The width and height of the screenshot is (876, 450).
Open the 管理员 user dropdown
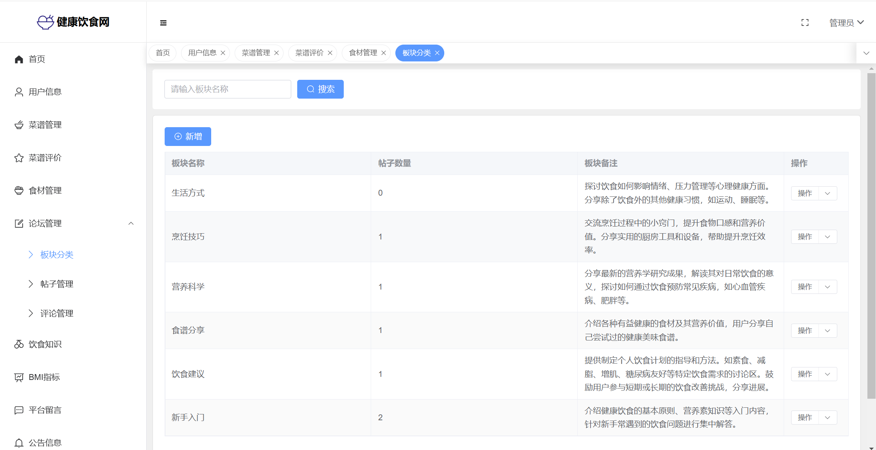[846, 23]
